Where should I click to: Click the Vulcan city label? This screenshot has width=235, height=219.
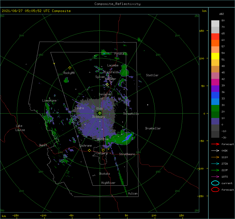tap(133, 193)
